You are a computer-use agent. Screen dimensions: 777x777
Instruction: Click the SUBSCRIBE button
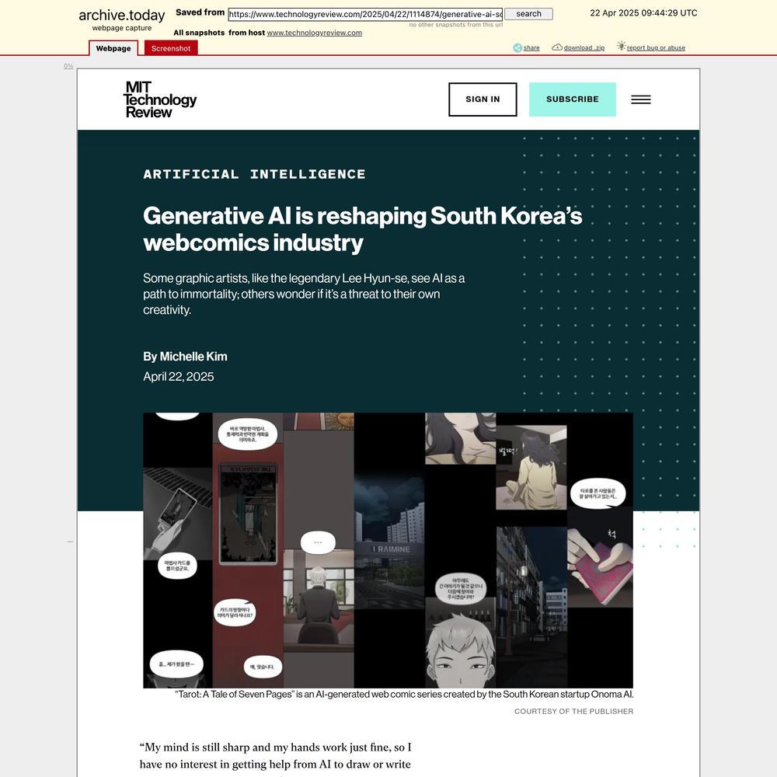pos(573,99)
